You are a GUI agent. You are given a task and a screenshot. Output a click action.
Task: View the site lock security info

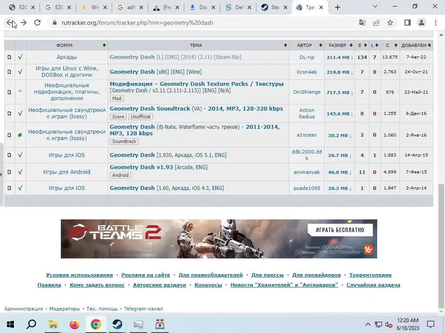coord(55,23)
